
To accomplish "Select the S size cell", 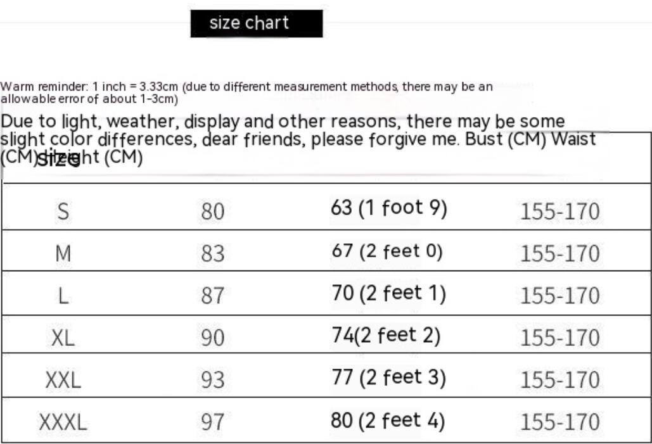I will 63,212.
